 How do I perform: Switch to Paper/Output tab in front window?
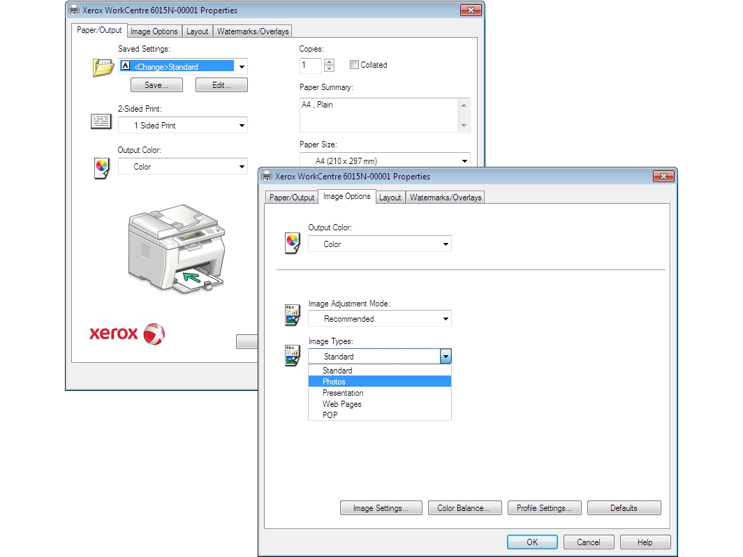coord(292,198)
